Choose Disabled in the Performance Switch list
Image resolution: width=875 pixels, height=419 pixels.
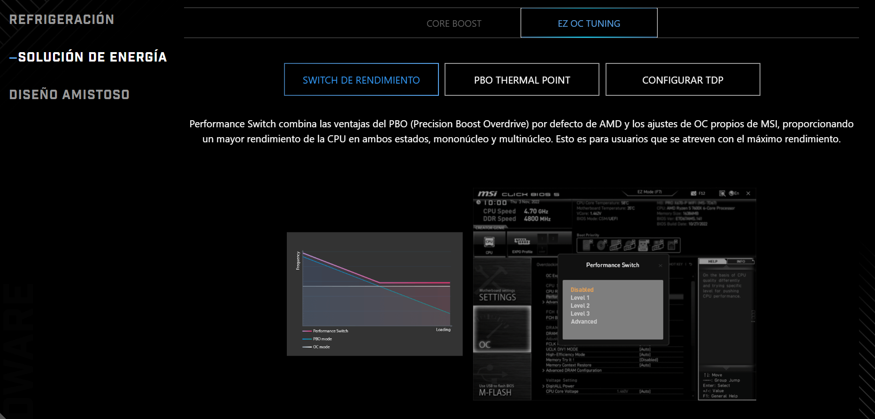[582, 290]
